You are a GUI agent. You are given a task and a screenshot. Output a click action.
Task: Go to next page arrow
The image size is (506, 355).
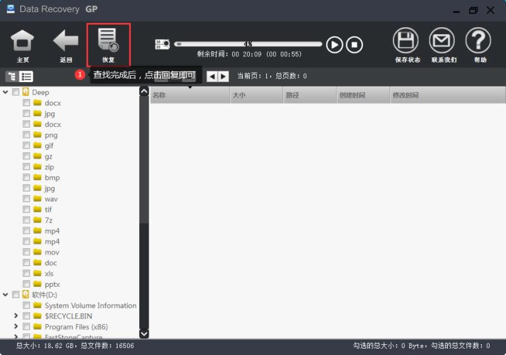click(x=223, y=76)
